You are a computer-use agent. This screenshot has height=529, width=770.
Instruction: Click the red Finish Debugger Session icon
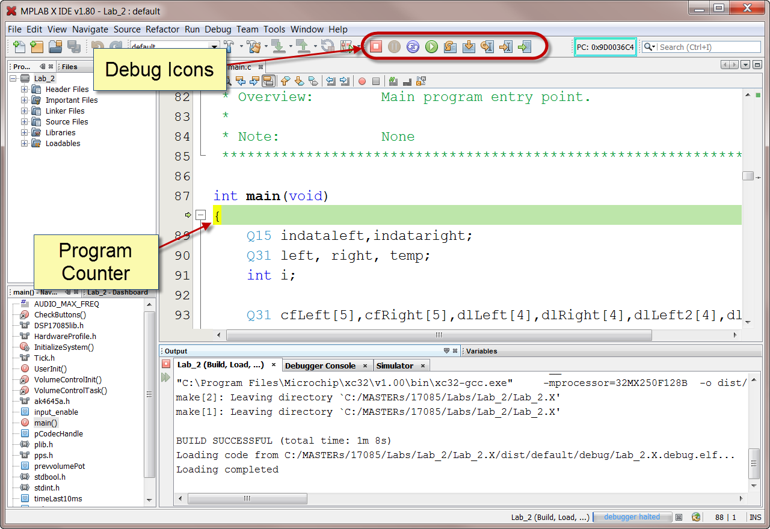coord(376,47)
